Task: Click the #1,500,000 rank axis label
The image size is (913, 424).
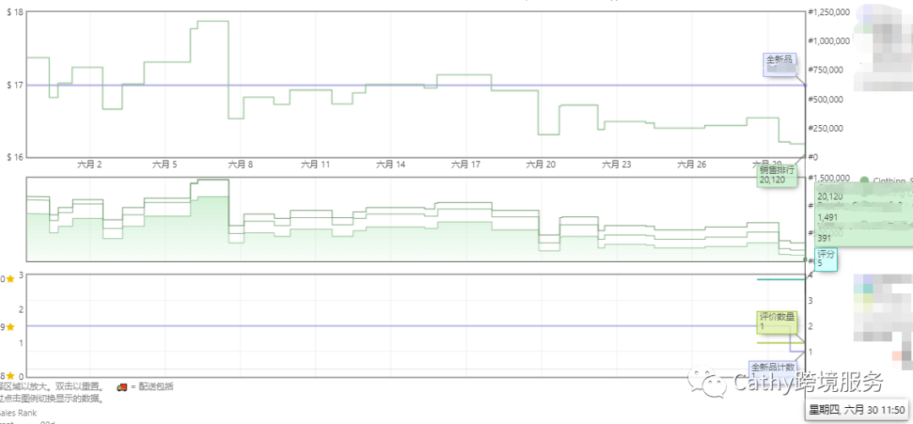Action: coord(830,177)
